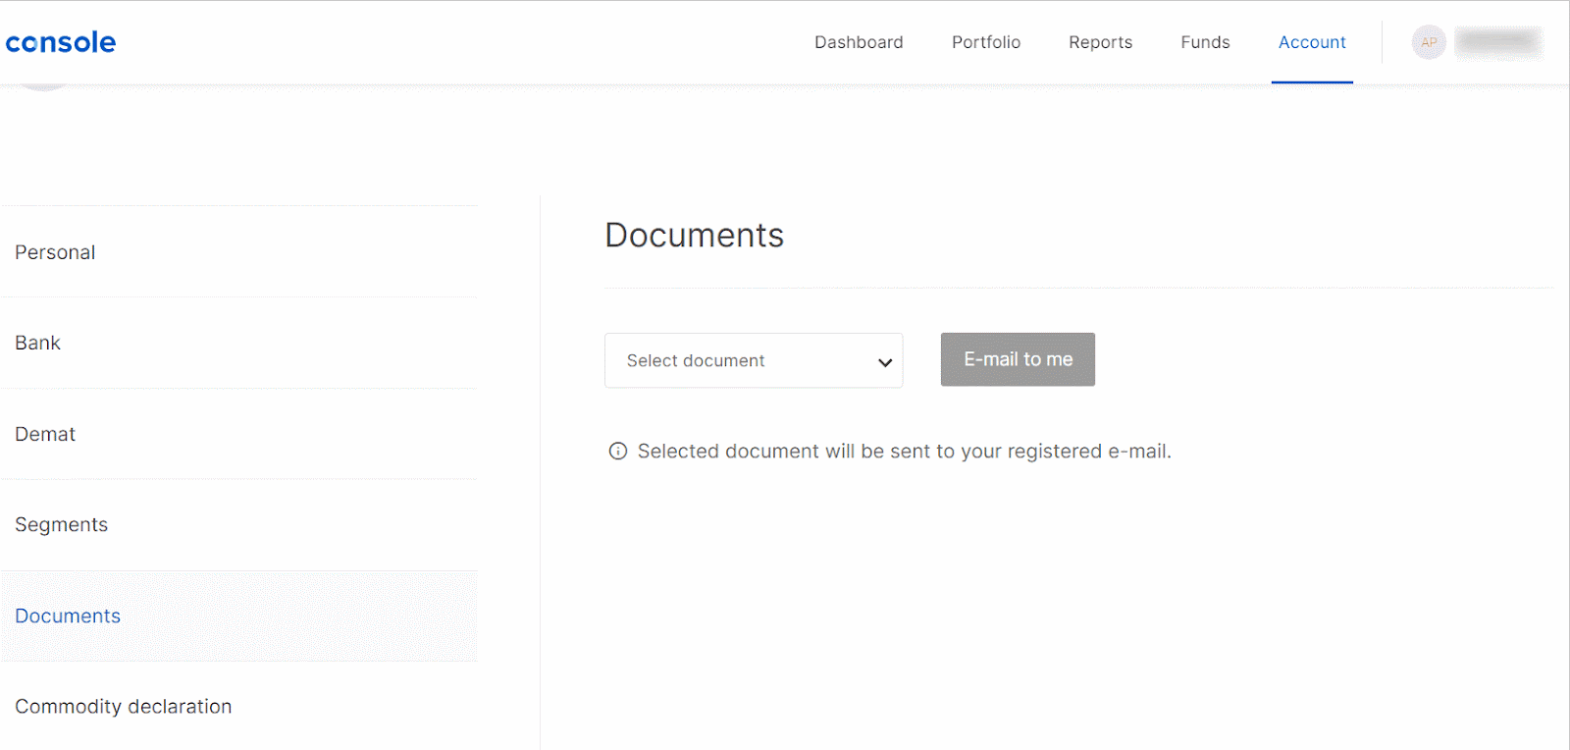Image resolution: width=1570 pixels, height=750 pixels.
Task: Click the console logo
Action: coord(61,42)
